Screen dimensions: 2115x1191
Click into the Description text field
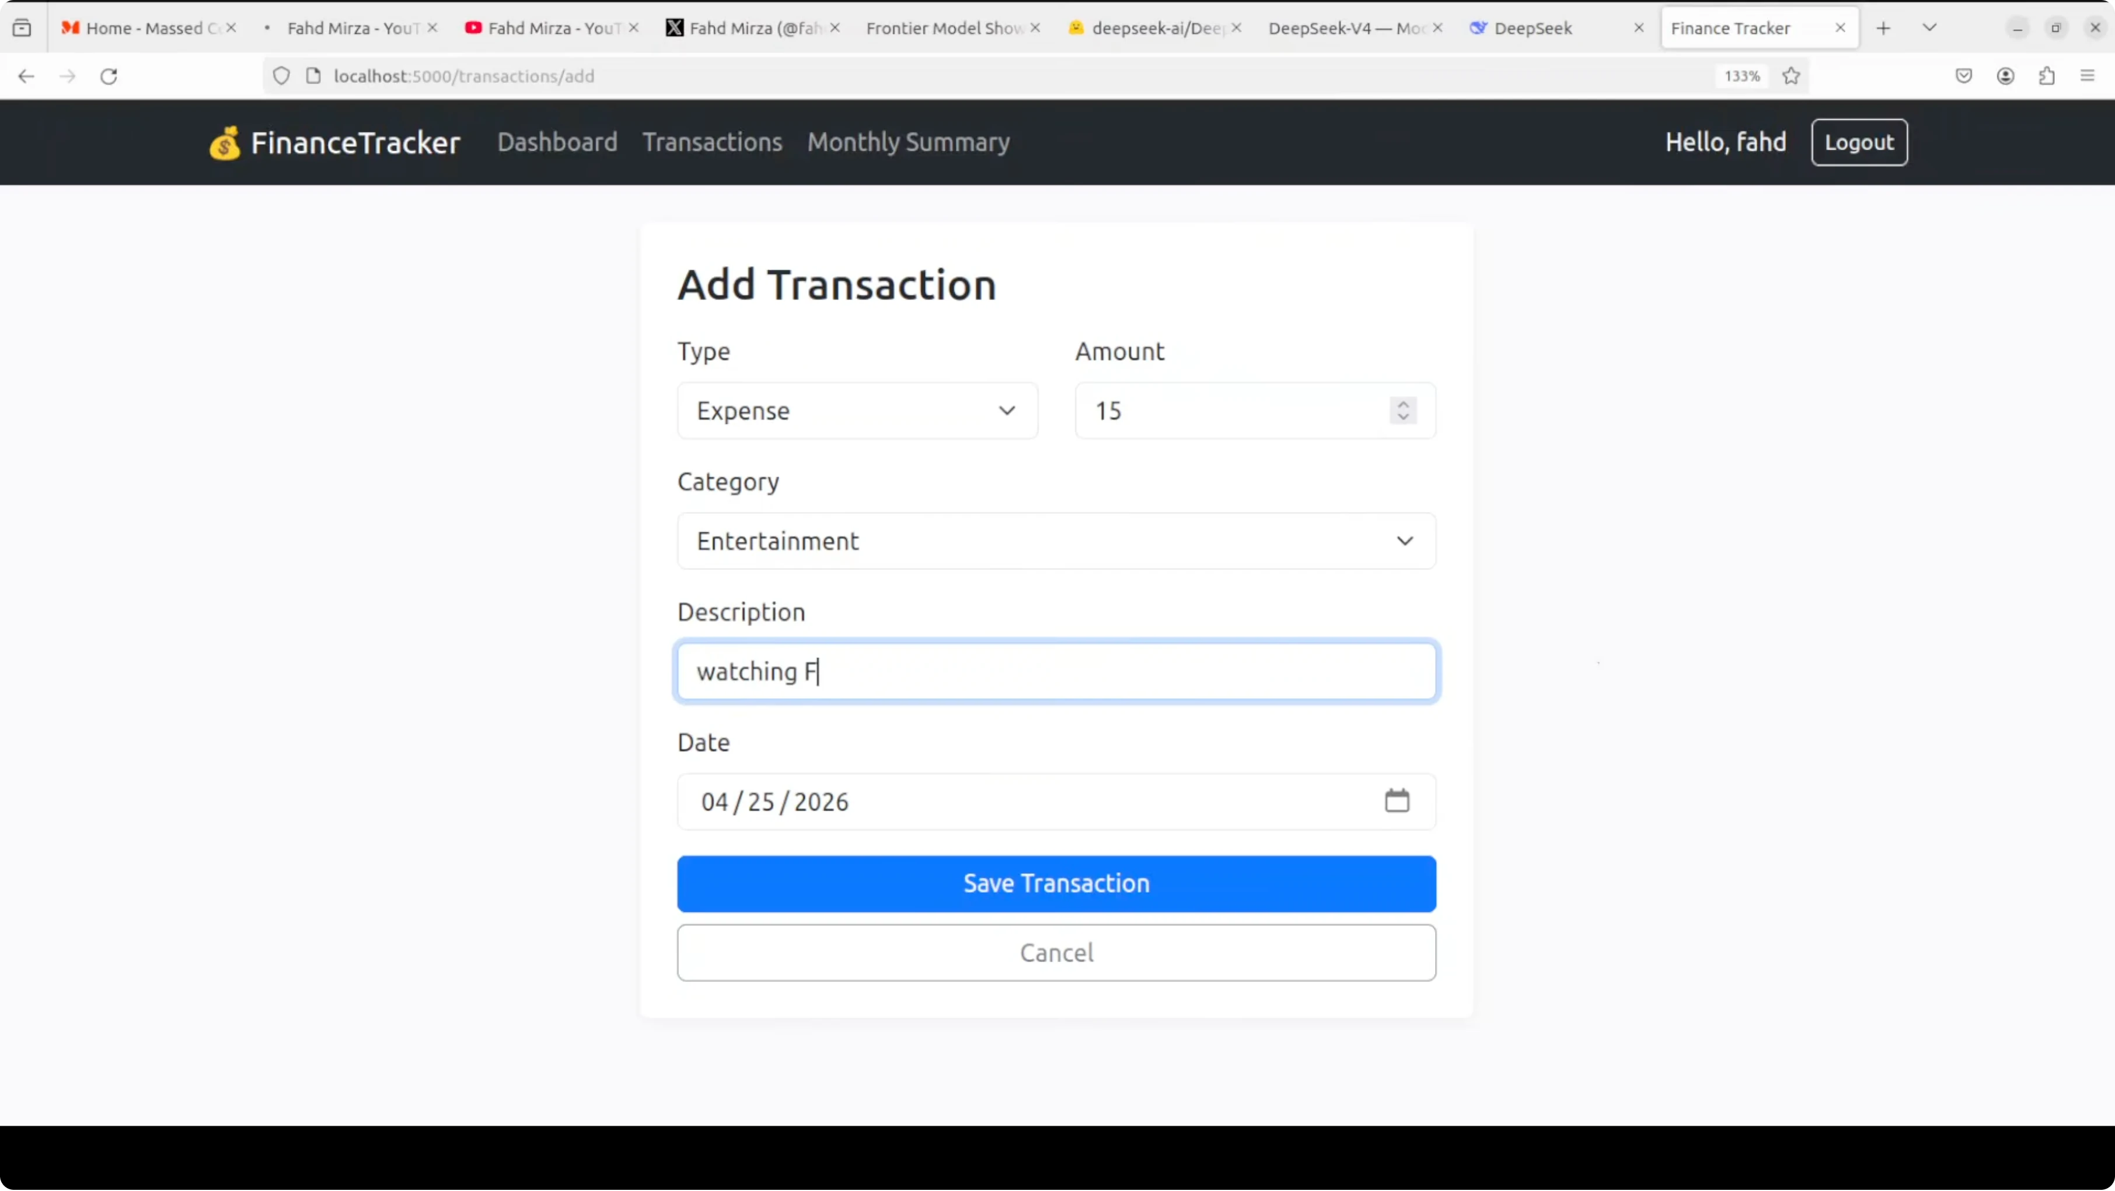pyautogui.click(x=1056, y=672)
